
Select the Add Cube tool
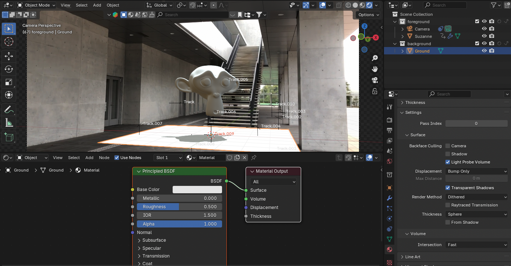click(9, 137)
